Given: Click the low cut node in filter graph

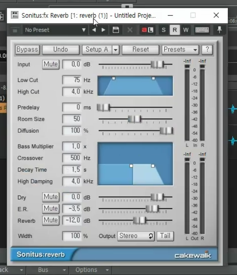Looking at the screenshot, I should pyautogui.click(x=113, y=78).
